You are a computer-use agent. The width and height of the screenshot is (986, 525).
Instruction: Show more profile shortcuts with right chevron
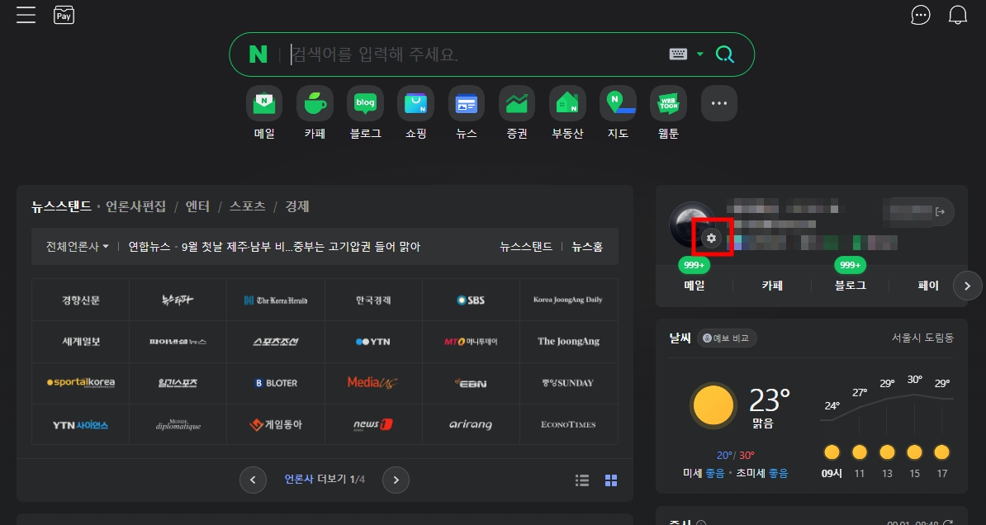click(967, 286)
